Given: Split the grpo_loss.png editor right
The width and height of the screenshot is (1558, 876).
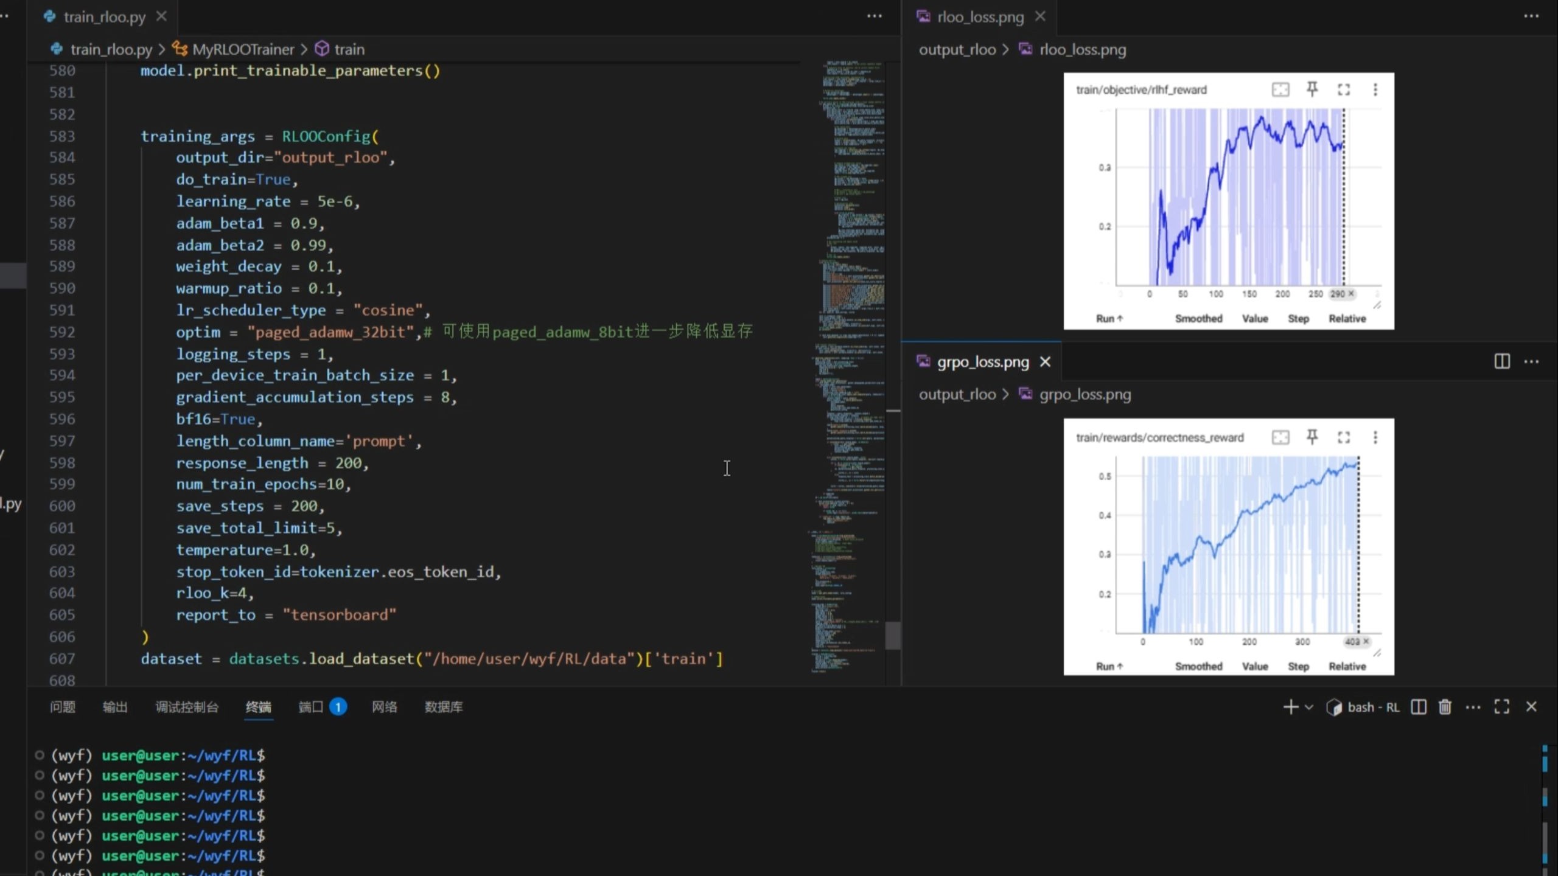Looking at the screenshot, I should 1502,361.
